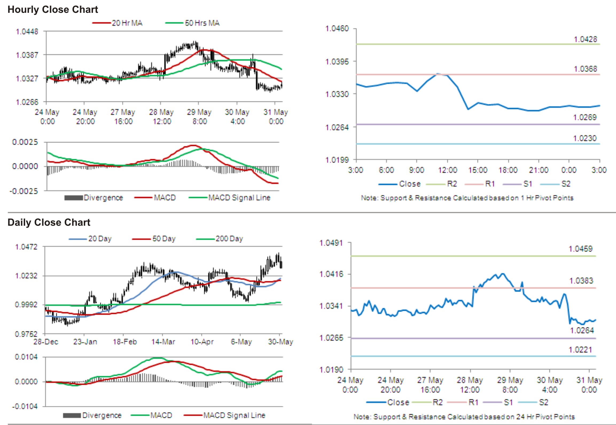The height and width of the screenshot is (425, 616).
Task: Click the 1.0448 price axis label
Action: click(x=27, y=32)
